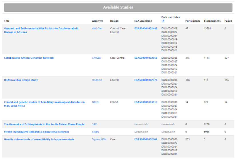Open EGA accession EGAS00001003016
The height and width of the screenshot is (159, 236).
[146, 102]
